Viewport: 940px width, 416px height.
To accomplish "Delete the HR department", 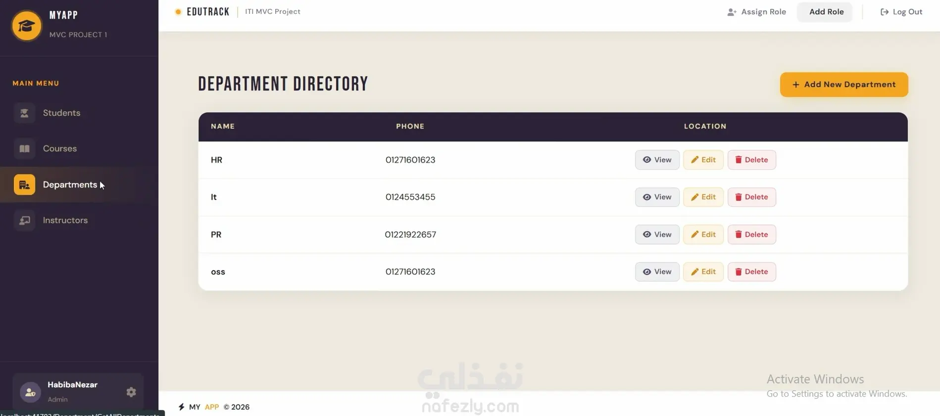I will [751, 160].
